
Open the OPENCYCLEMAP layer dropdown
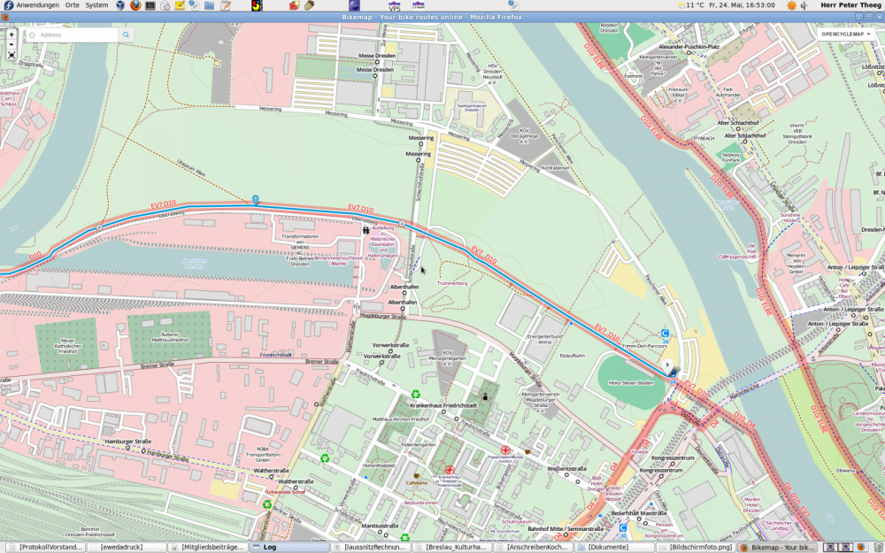click(846, 34)
